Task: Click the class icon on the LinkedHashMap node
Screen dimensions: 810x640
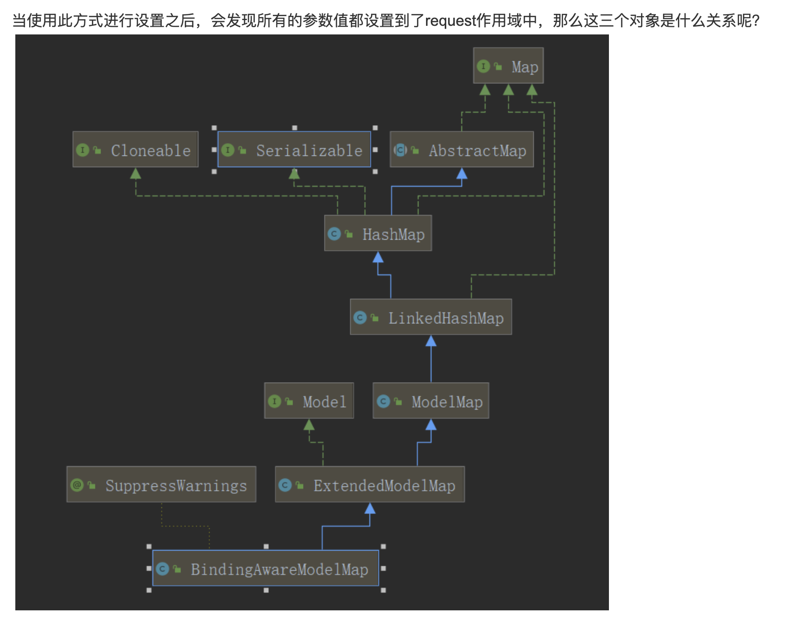Action: tap(360, 318)
